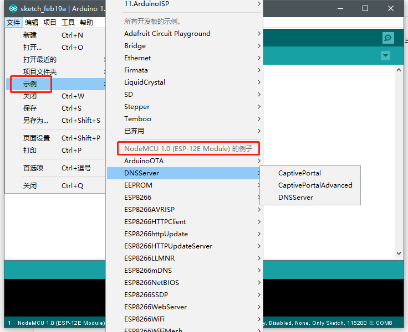The width and height of the screenshot is (408, 332).
Task: Click the Arduino logo in title bar
Action: (13, 8)
